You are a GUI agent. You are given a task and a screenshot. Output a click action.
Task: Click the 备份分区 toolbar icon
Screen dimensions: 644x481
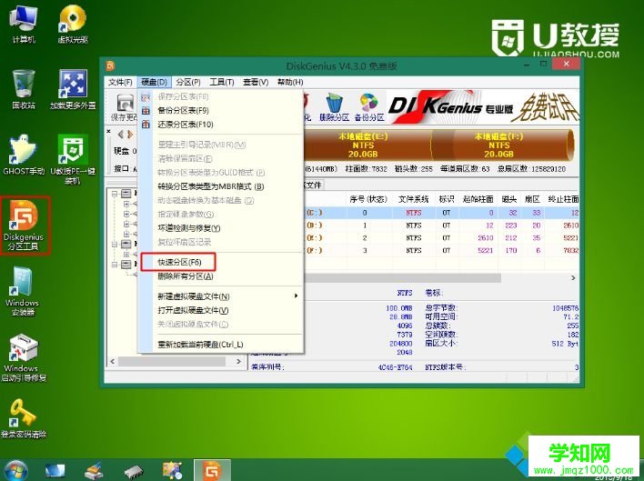pos(369,107)
